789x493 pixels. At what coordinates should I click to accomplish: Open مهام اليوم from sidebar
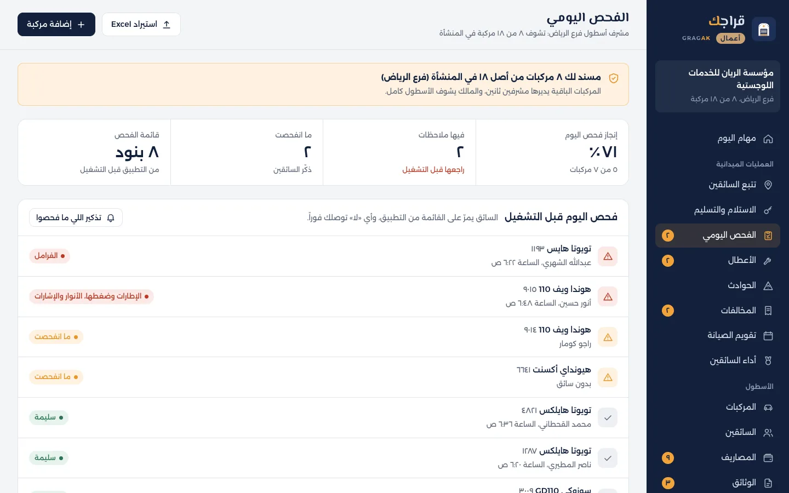click(718, 139)
